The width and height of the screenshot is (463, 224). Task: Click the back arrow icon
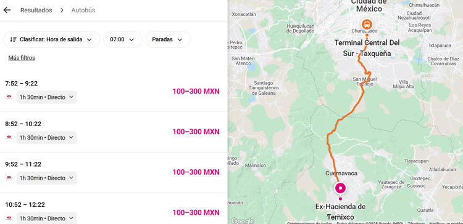7,10
